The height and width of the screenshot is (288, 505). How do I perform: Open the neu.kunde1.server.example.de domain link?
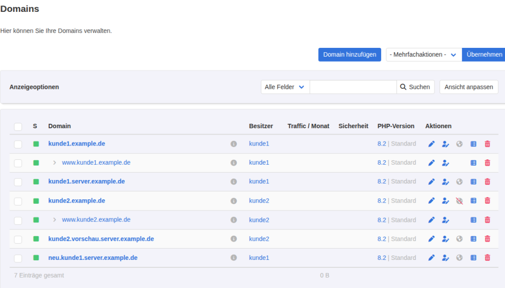click(x=93, y=258)
